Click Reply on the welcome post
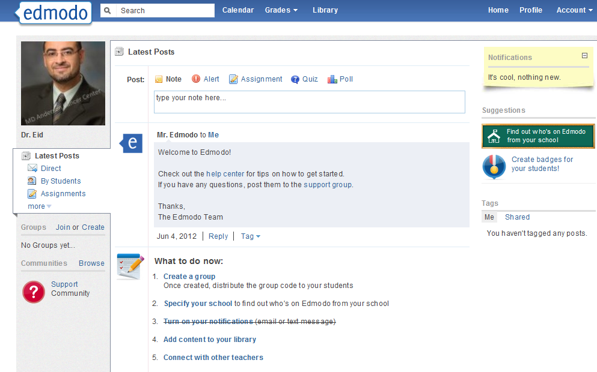The width and height of the screenshot is (597, 372). coord(218,236)
